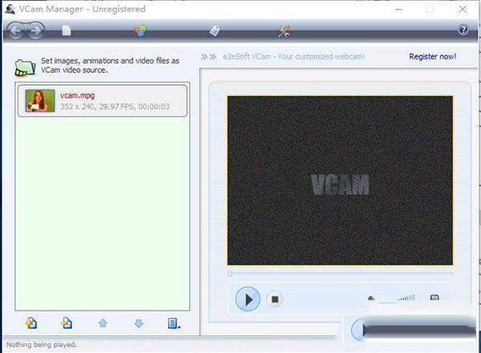Move the selected item up

[x=103, y=323]
